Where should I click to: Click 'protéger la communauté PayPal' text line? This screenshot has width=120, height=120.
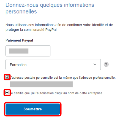pyautogui.click(x=31, y=30)
